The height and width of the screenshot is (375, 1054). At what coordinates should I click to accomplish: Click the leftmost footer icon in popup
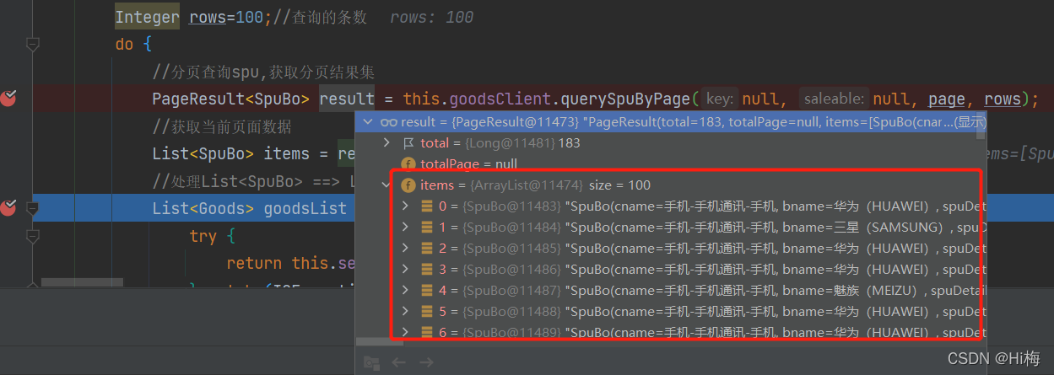tap(371, 362)
